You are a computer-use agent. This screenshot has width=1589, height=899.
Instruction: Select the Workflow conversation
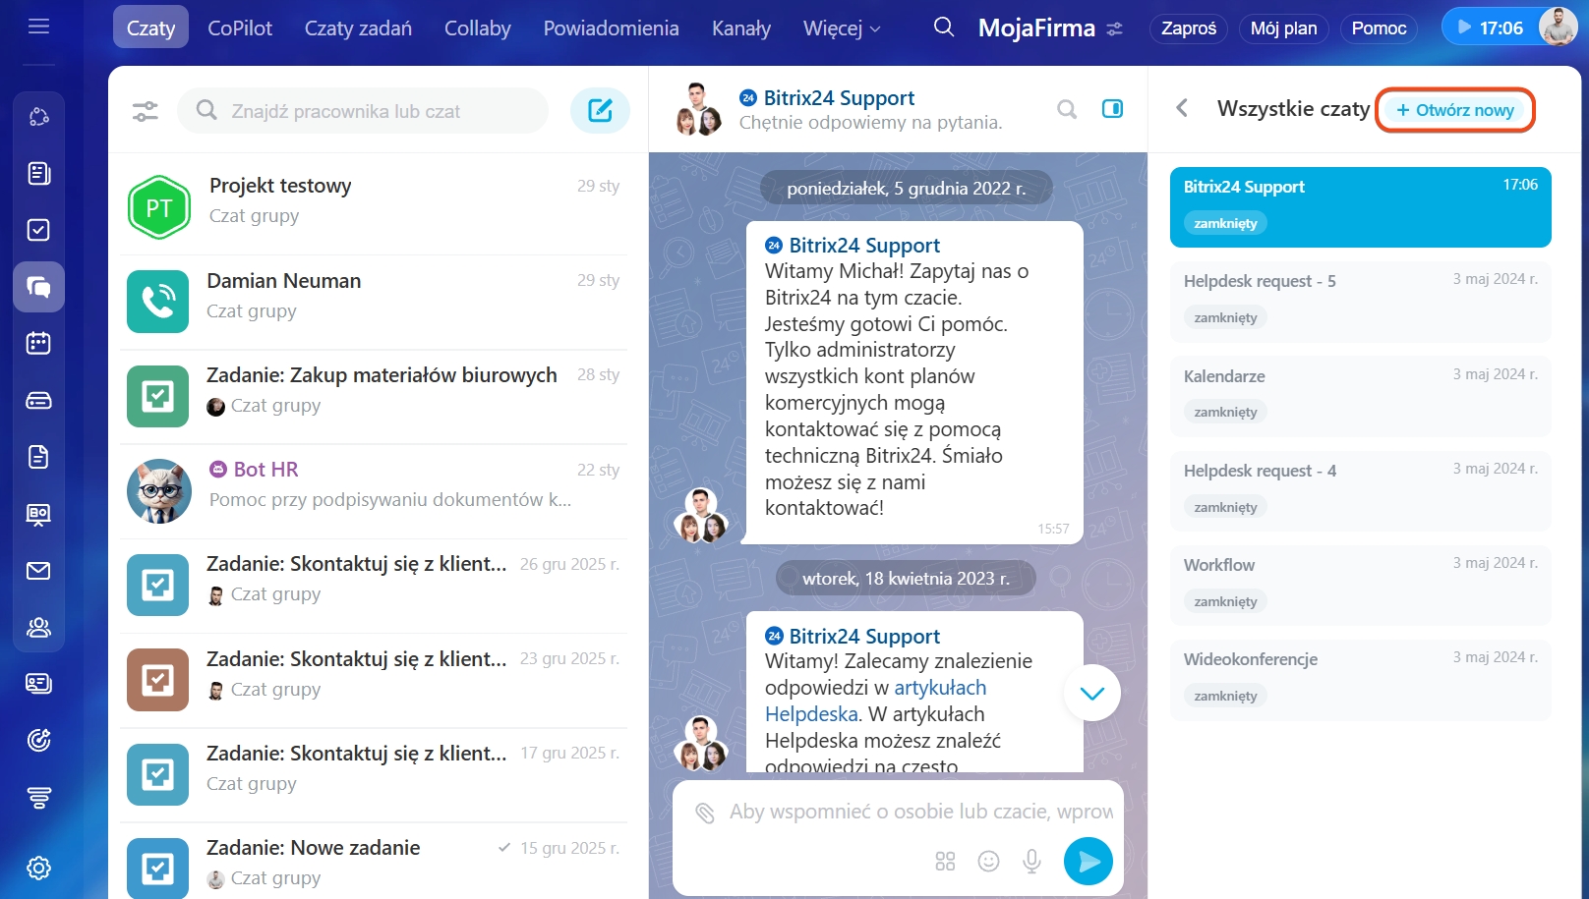[1360, 586]
